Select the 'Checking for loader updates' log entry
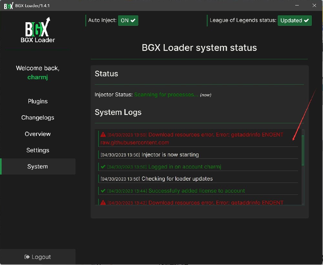This screenshot has width=323, height=265. click(x=198, y=179)
